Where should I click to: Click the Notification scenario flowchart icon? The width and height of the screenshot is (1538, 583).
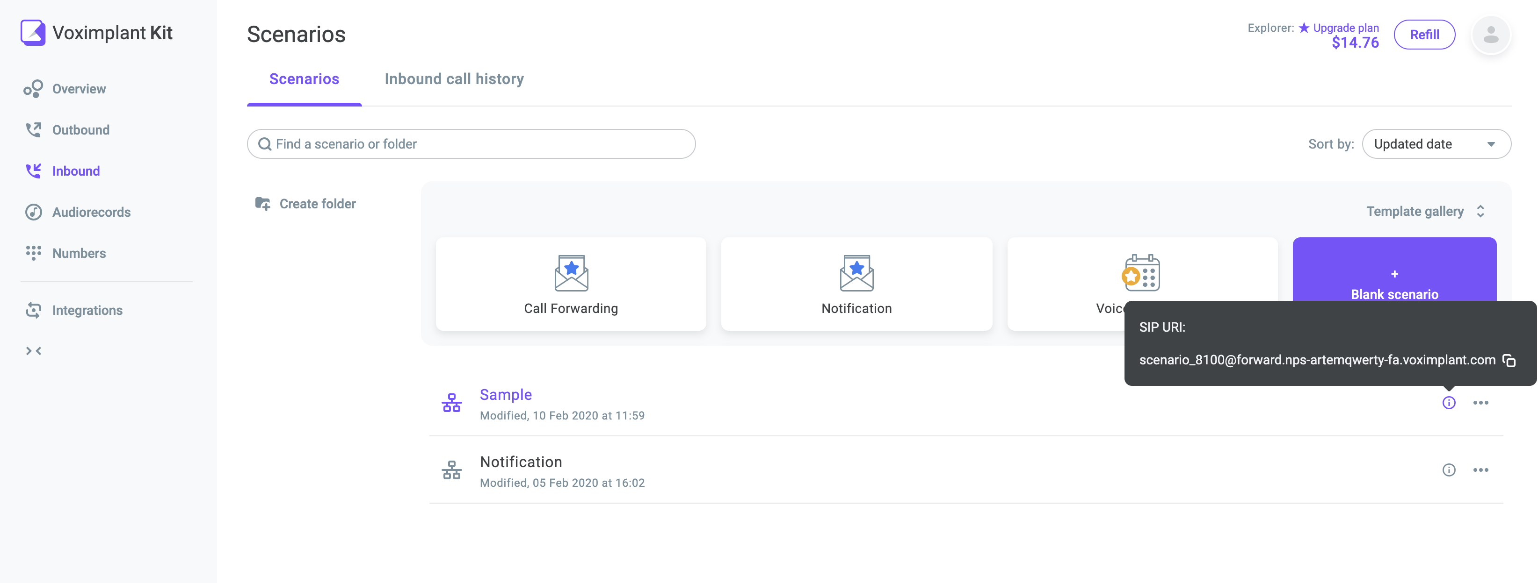(452, 470)
